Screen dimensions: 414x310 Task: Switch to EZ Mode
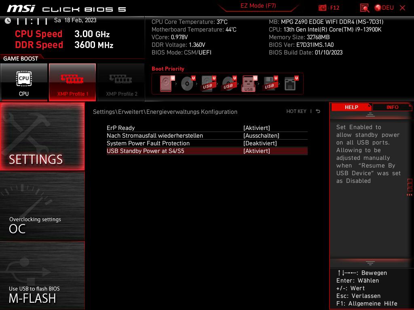(258, 6)
